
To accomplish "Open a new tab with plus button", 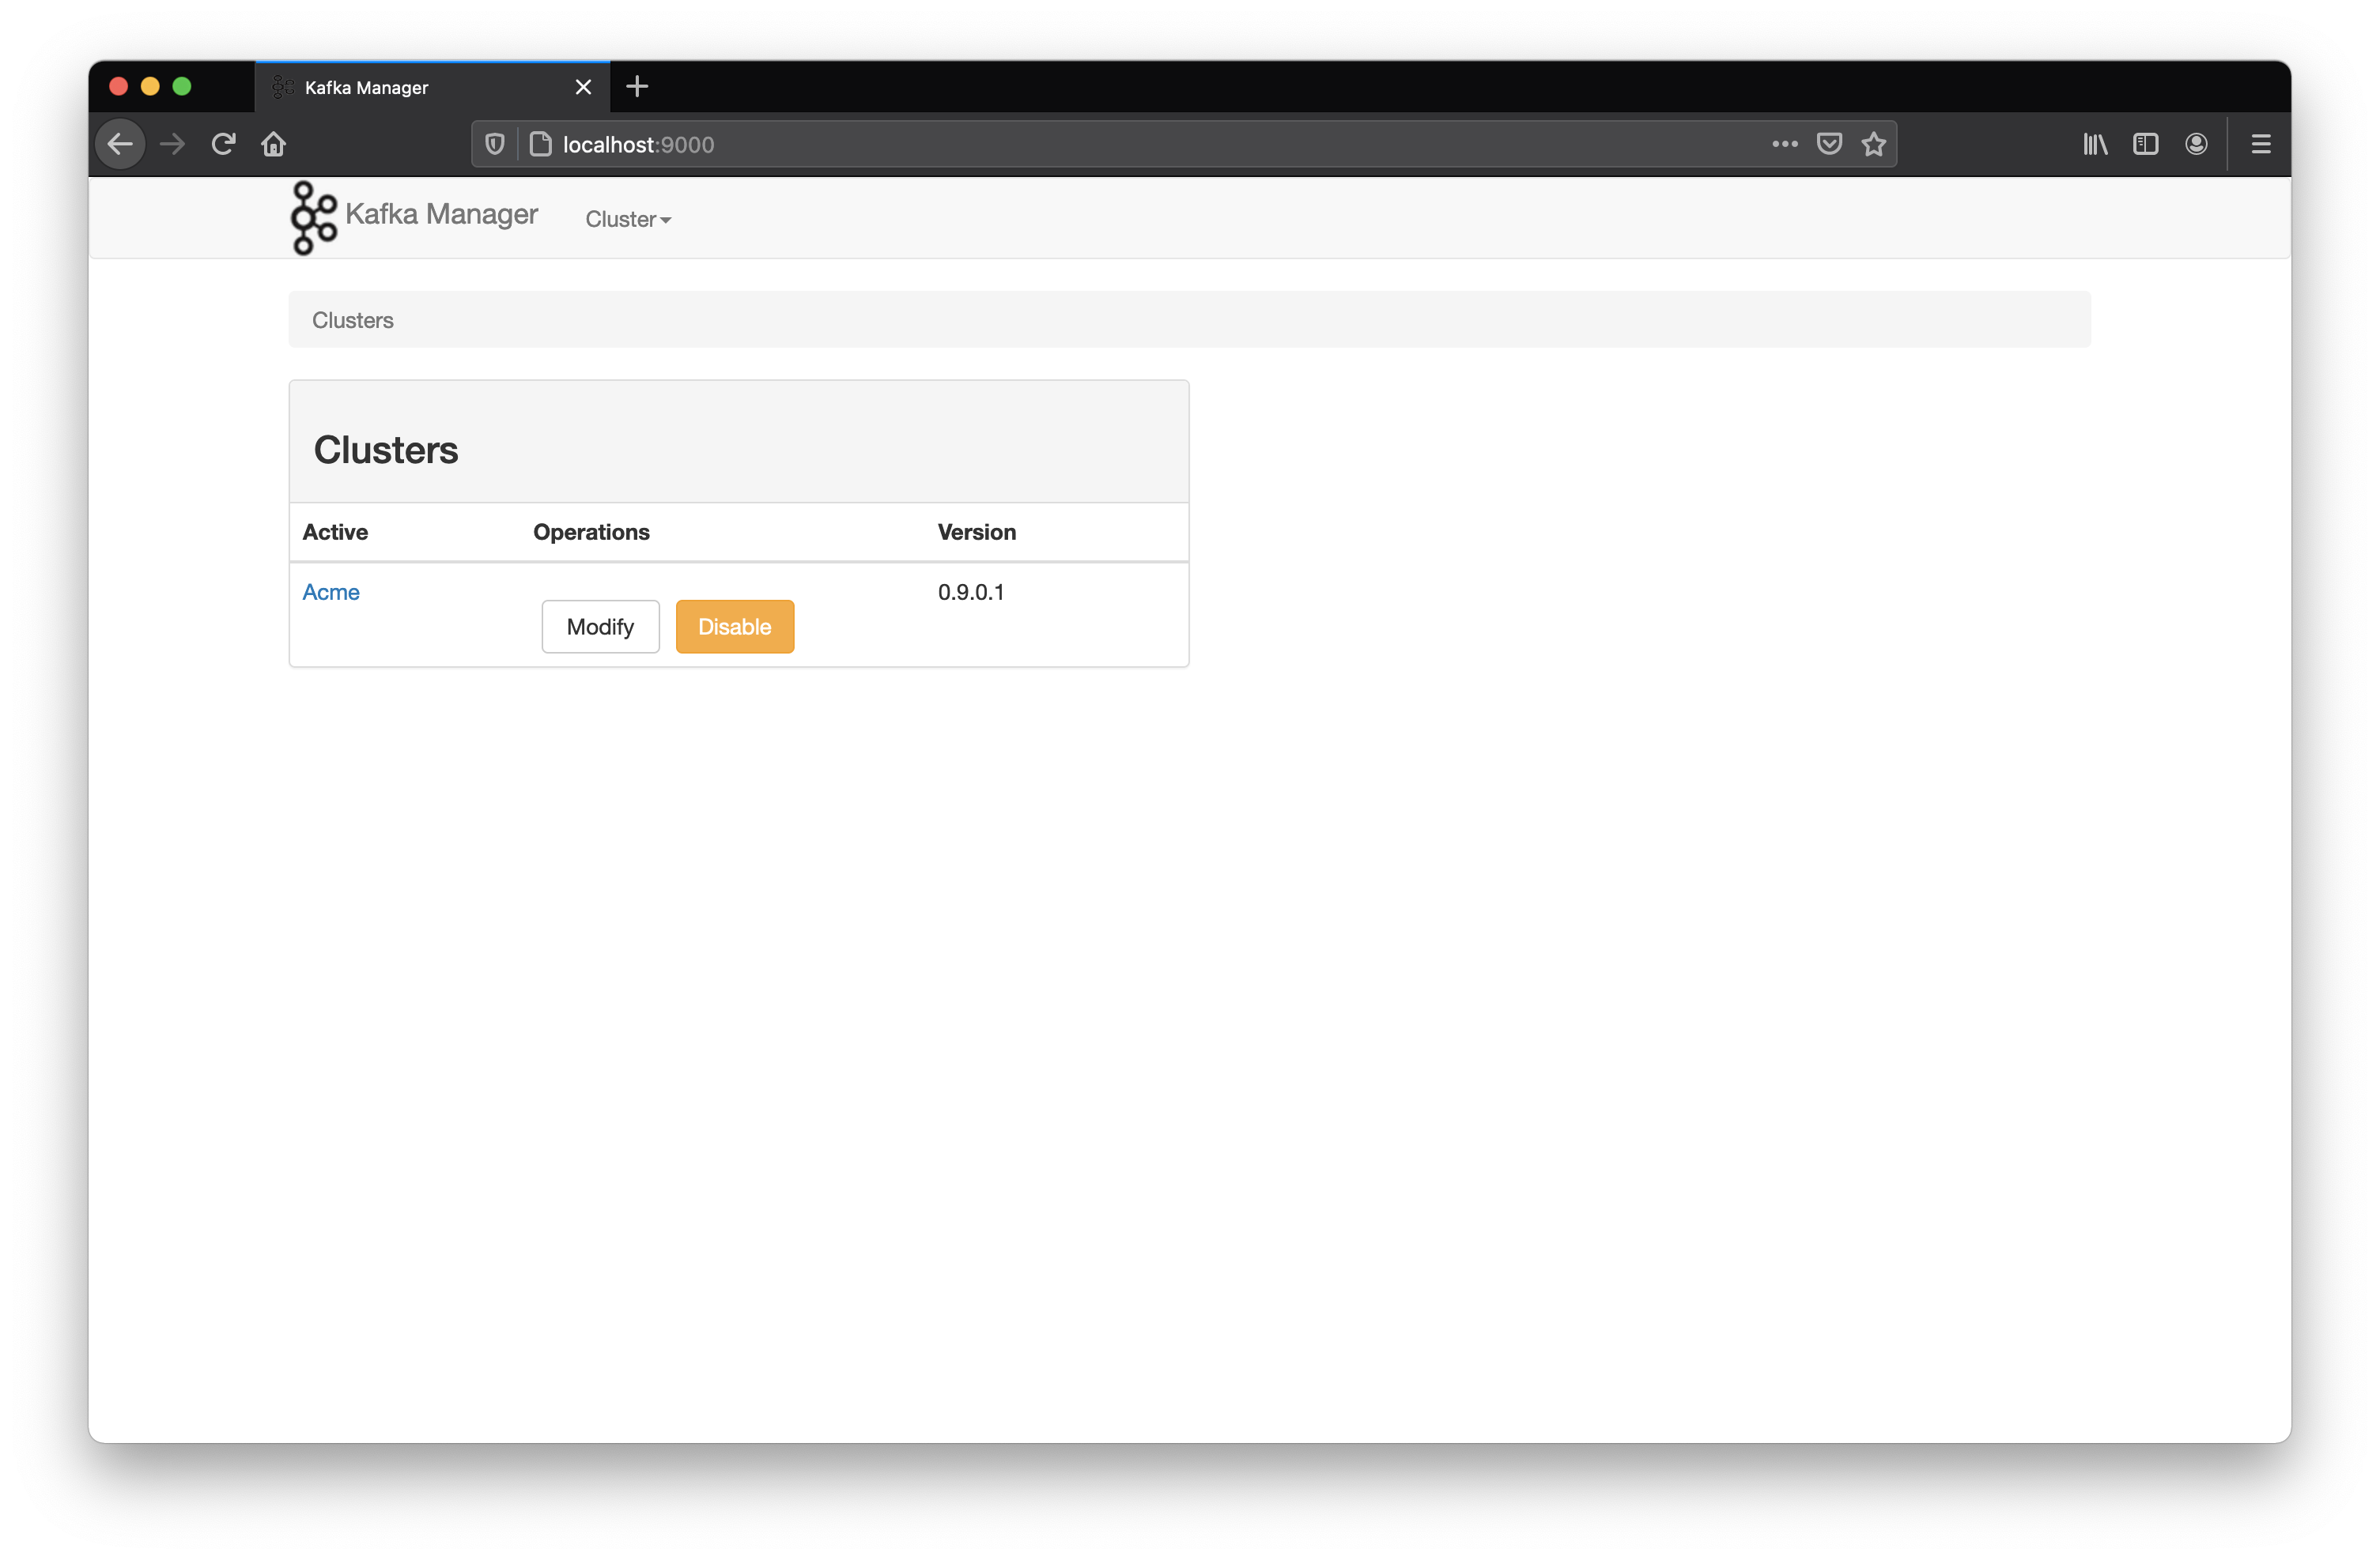I will (x=637, y=87).
